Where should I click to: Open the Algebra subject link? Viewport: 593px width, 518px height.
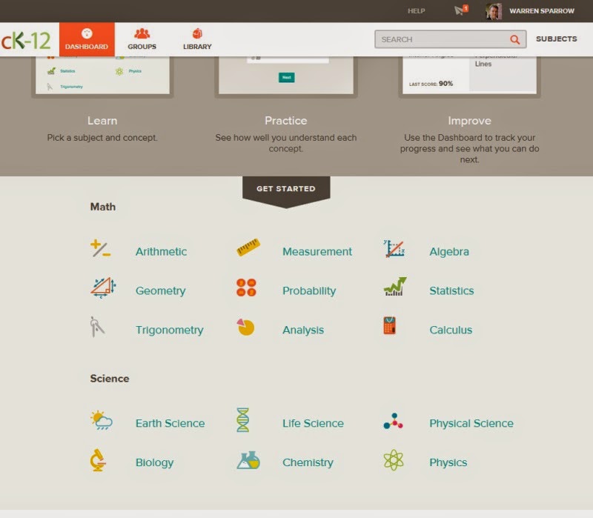pos(449,251)
